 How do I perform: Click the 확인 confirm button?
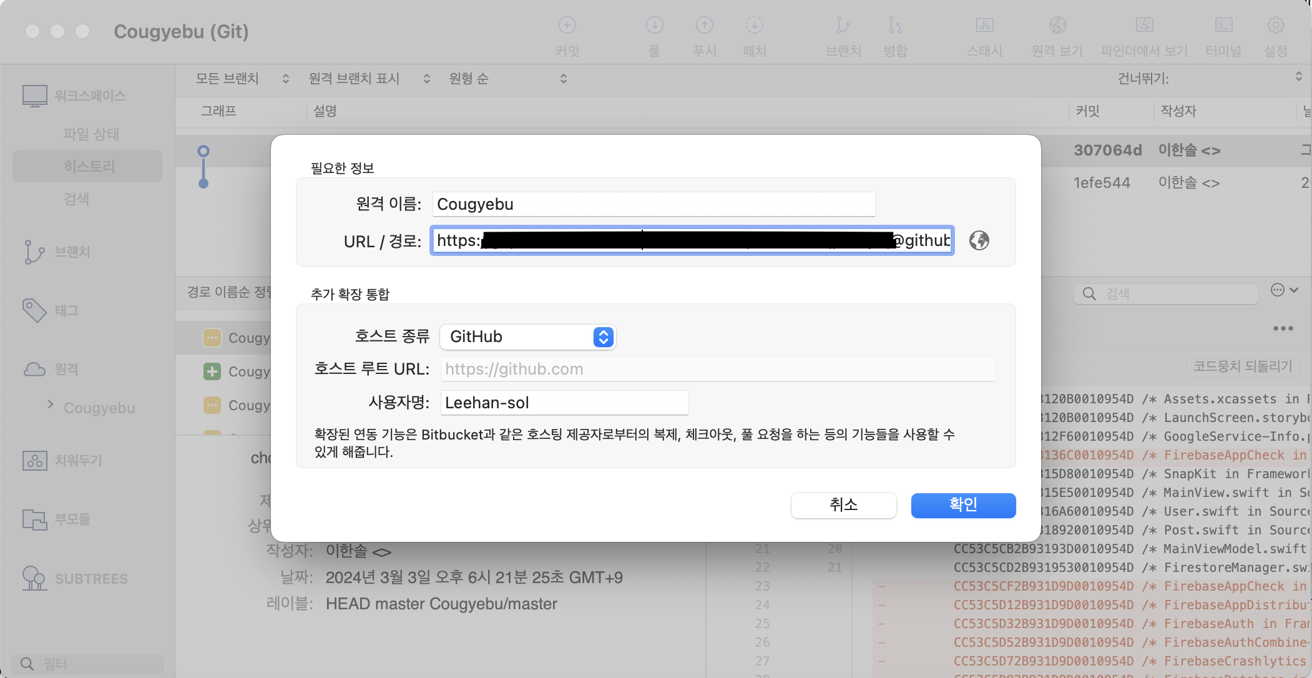tap(962, 504)
